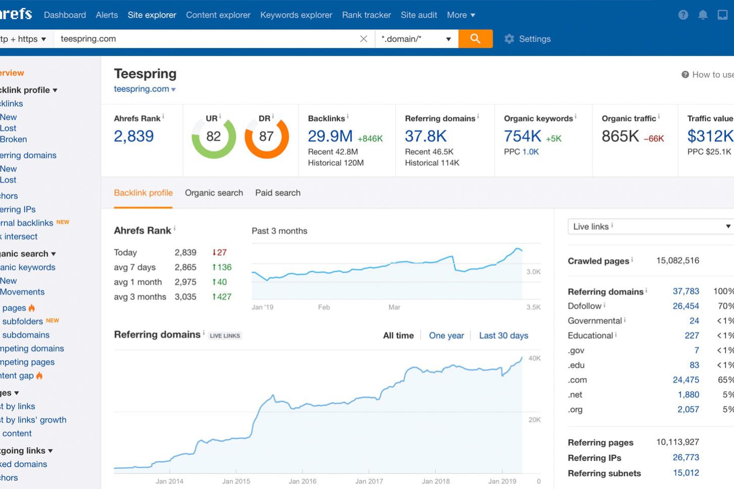Switch to the Organic search tab
Screen dimensions: 734x489
(x=214, y=192)
